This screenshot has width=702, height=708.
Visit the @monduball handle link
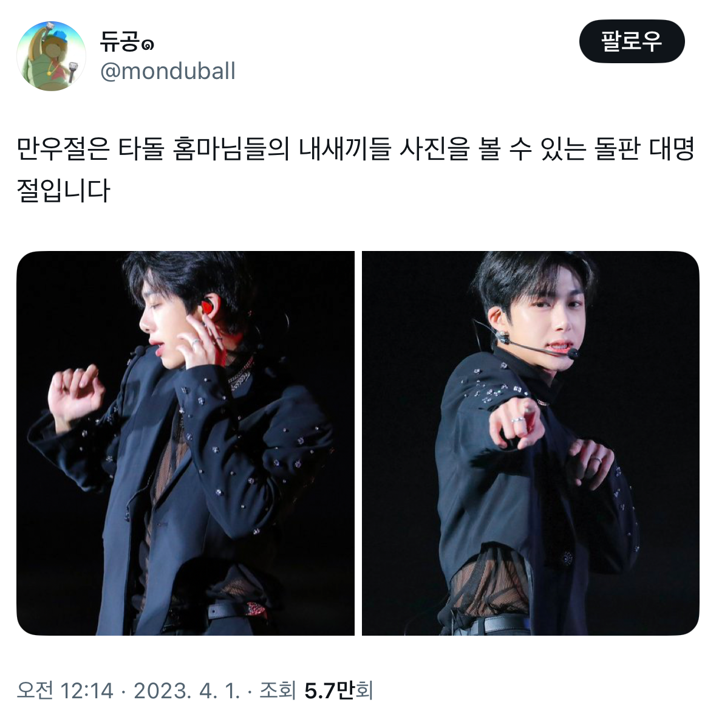point(168,71)
